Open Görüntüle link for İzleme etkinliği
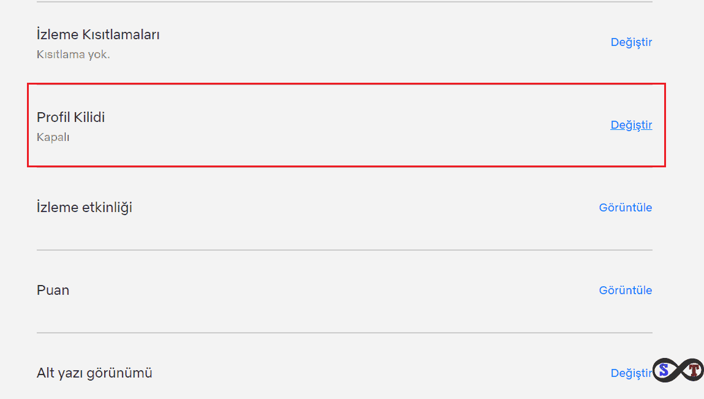Image resolution: width=704 pixels, height=399 pixels. tap(625, 208)
